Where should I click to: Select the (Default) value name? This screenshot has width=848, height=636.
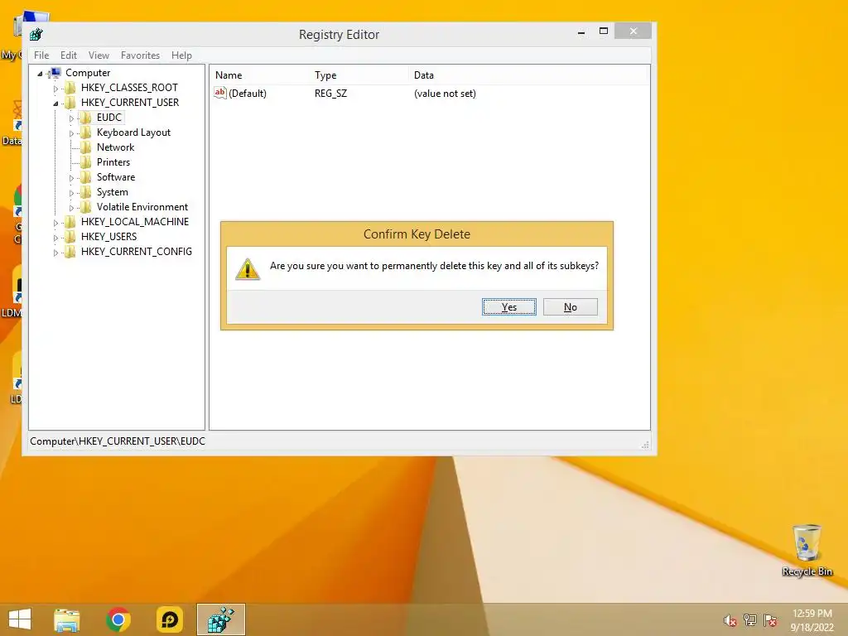point(248,93)
